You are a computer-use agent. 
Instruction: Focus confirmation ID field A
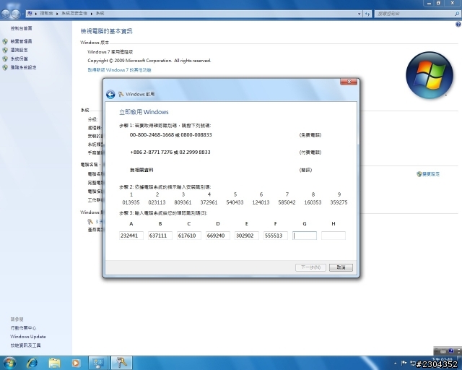pyautogui.click(x=131, y=236)
